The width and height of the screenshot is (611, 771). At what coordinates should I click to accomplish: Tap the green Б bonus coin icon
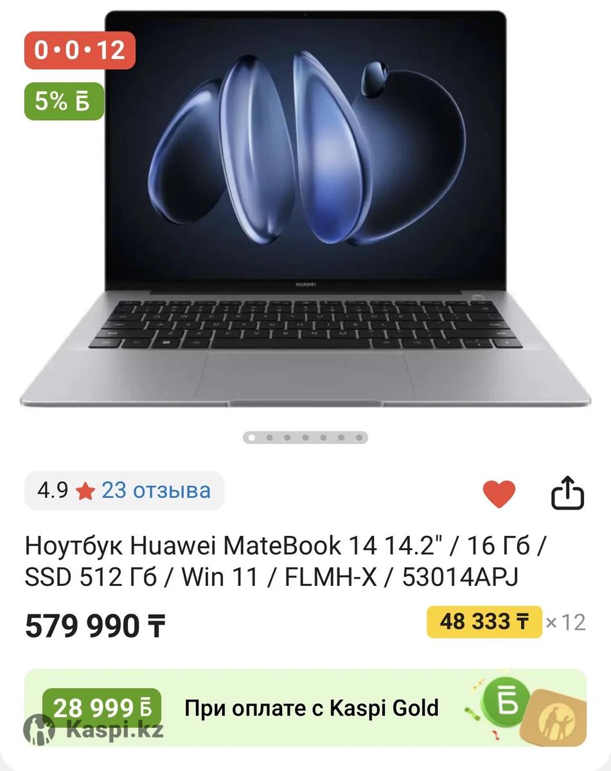point(507,700)
